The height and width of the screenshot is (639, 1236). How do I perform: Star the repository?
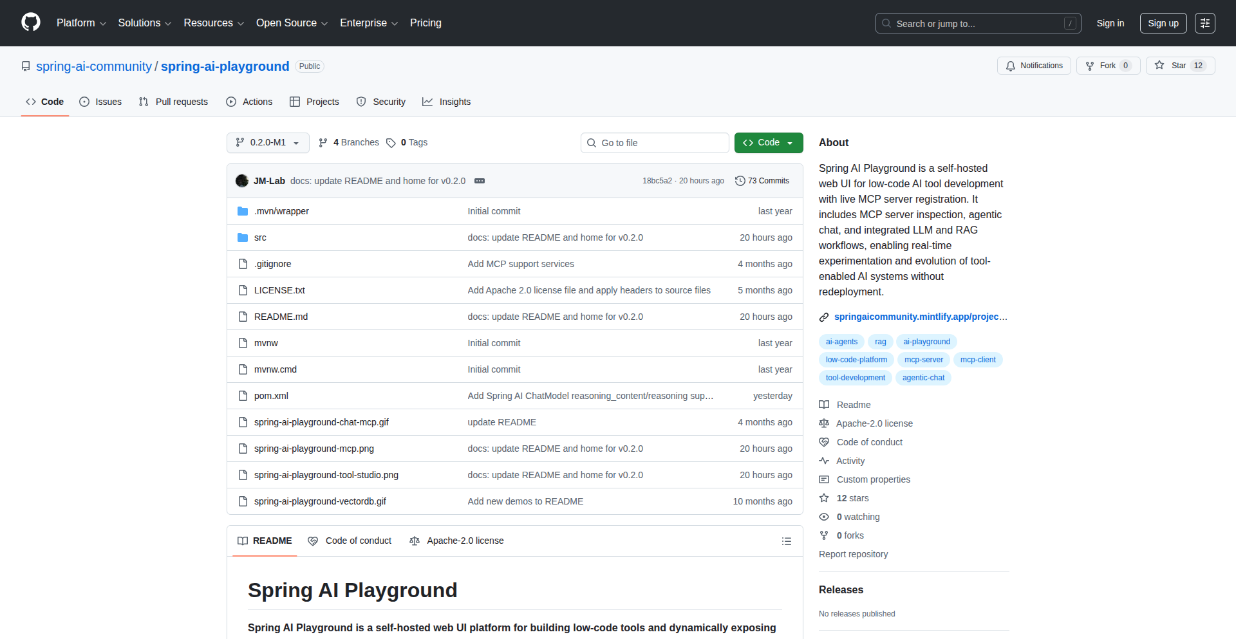1179,65
